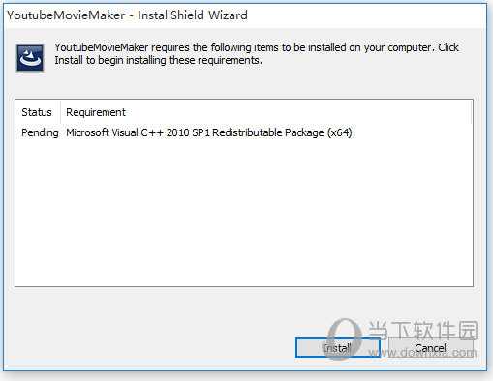The width and height of the screenshot is (493, 381).
Task: Select the Status column header
Action: 37,112
